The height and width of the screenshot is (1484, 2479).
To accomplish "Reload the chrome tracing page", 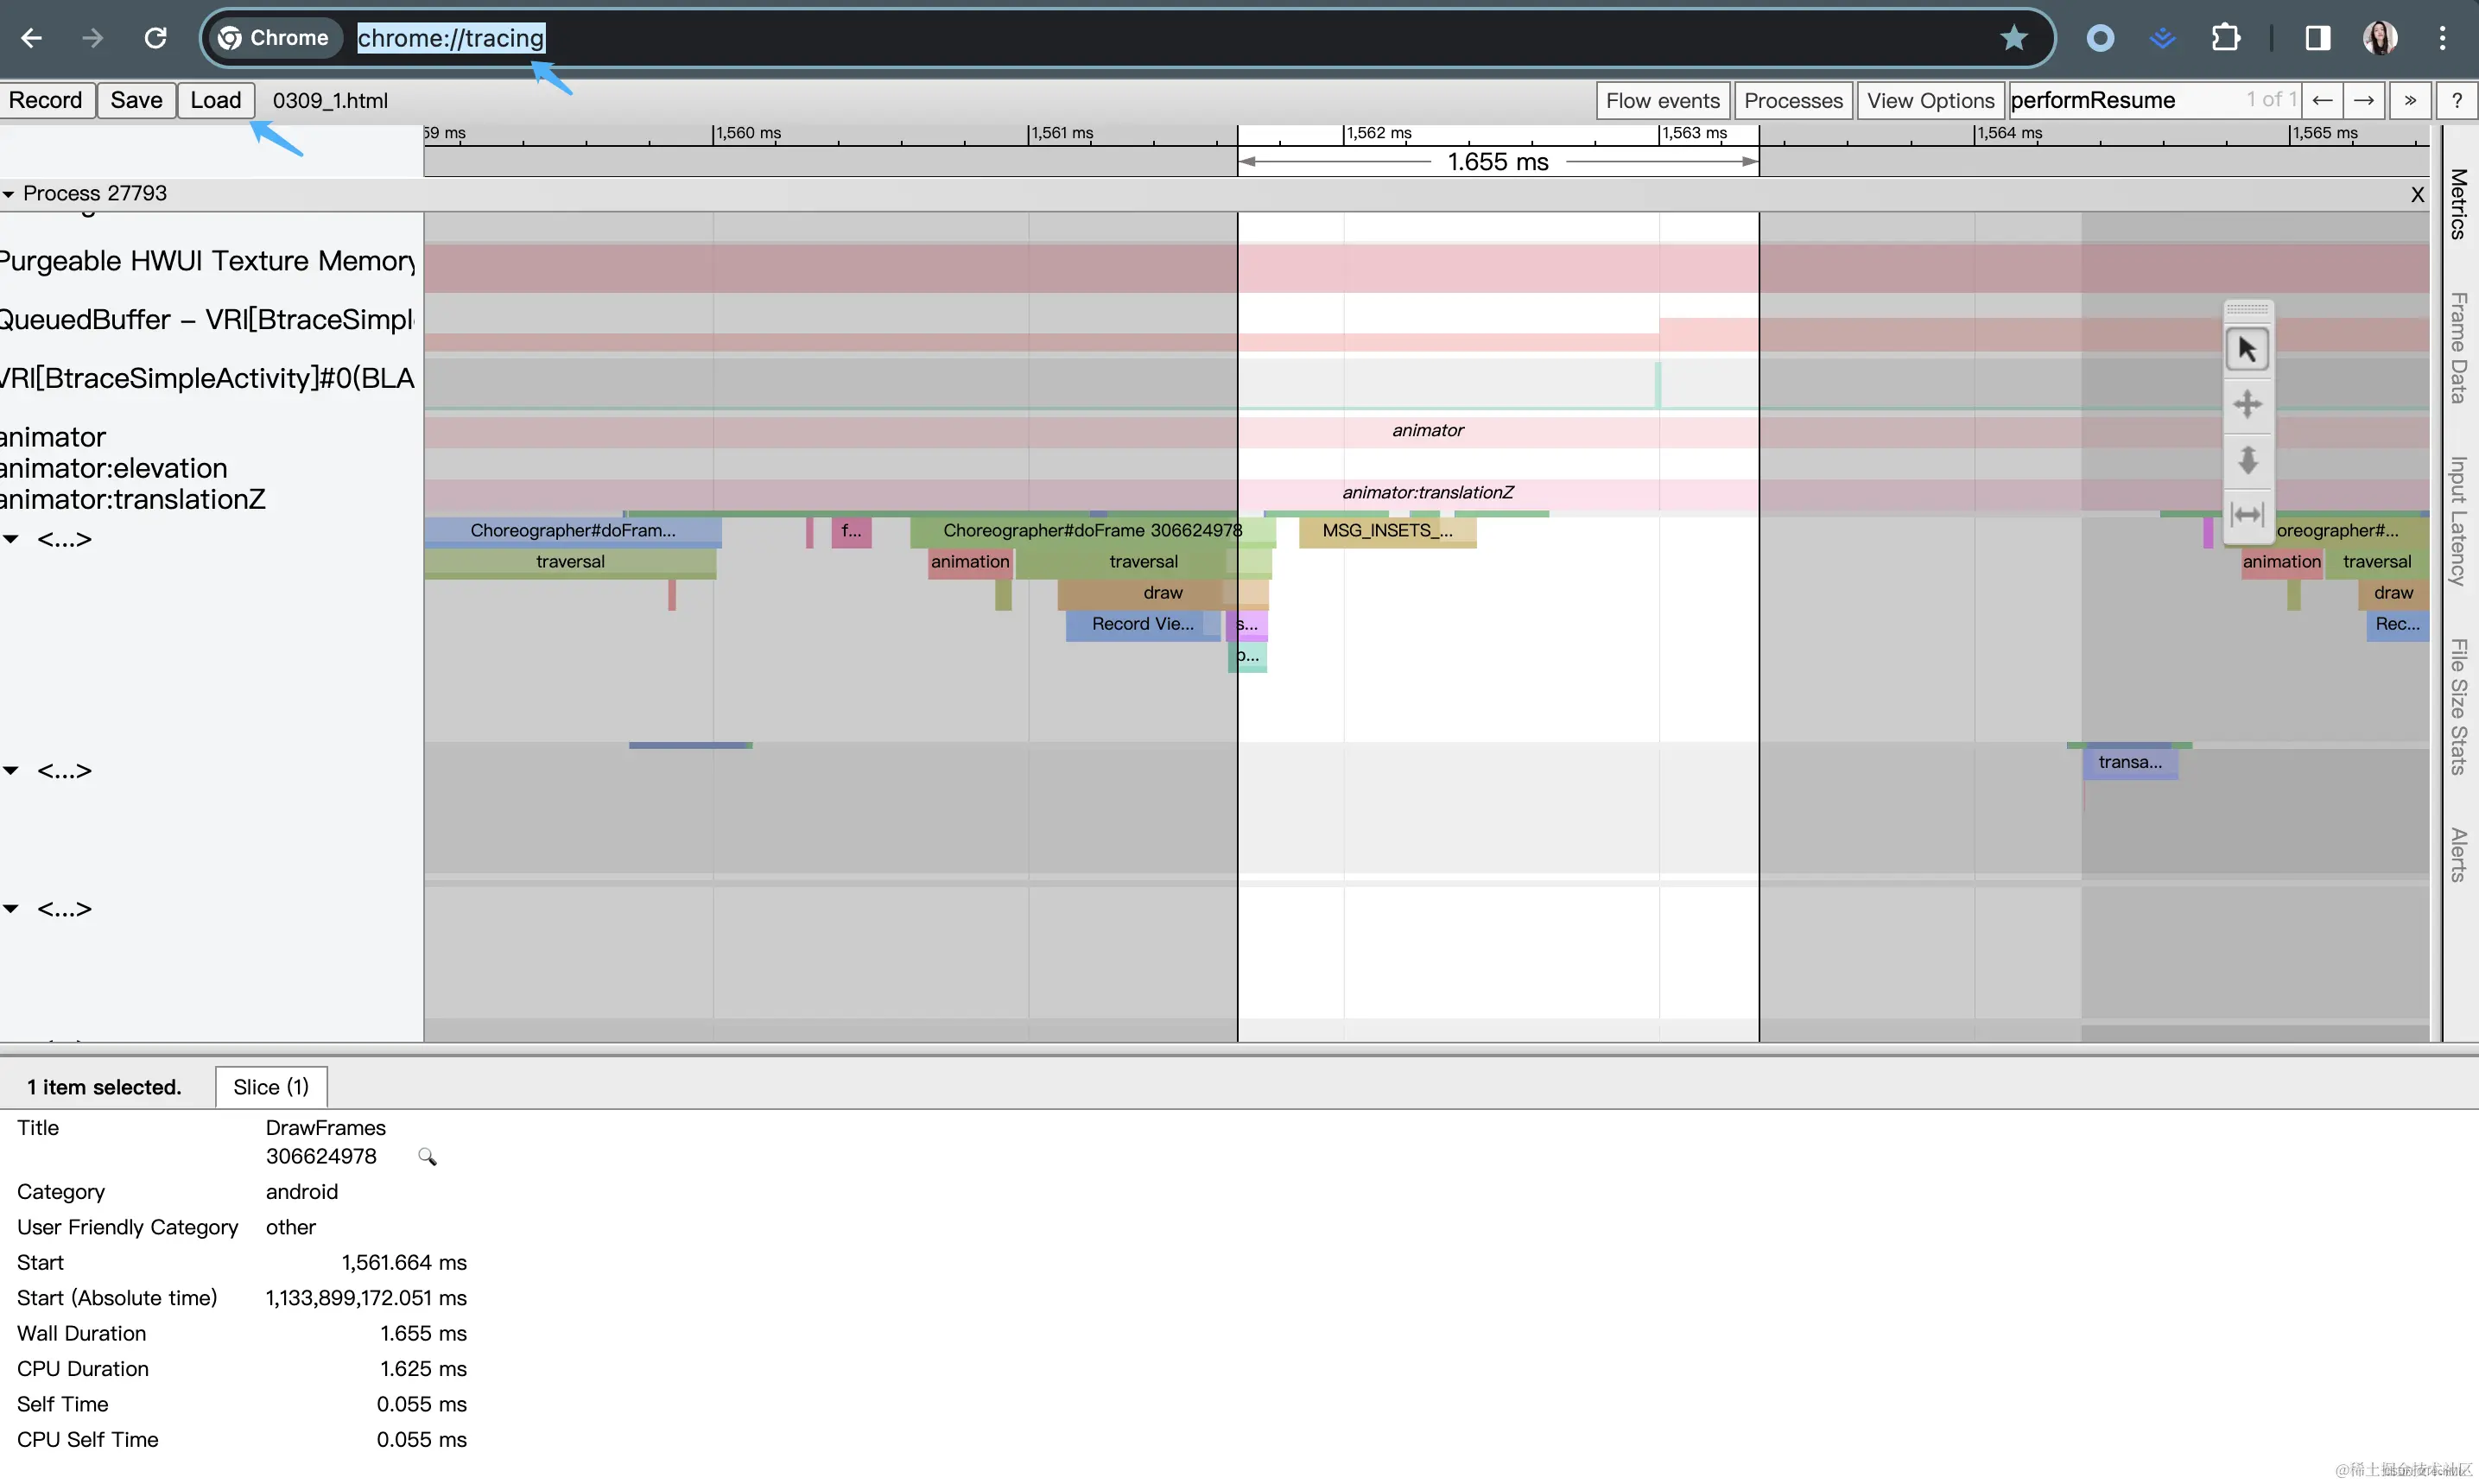I will click(x=155, y=38).
